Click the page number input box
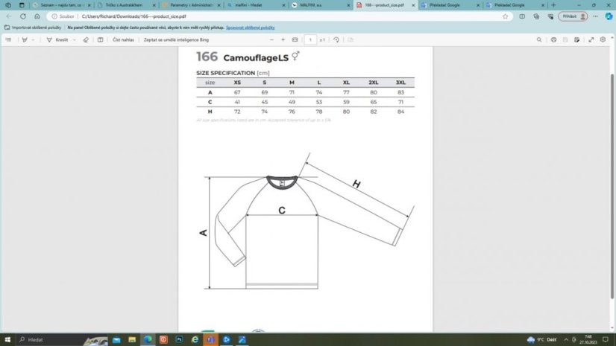 pyautogui.click(x=310, y=39)
